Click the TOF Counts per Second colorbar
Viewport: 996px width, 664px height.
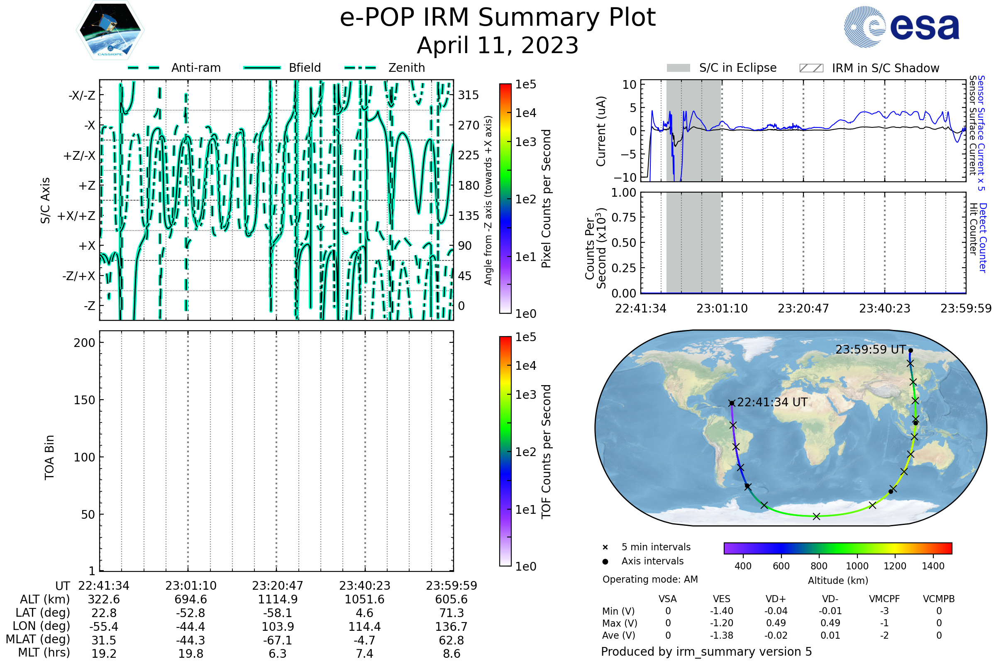(x=505, y=452)
